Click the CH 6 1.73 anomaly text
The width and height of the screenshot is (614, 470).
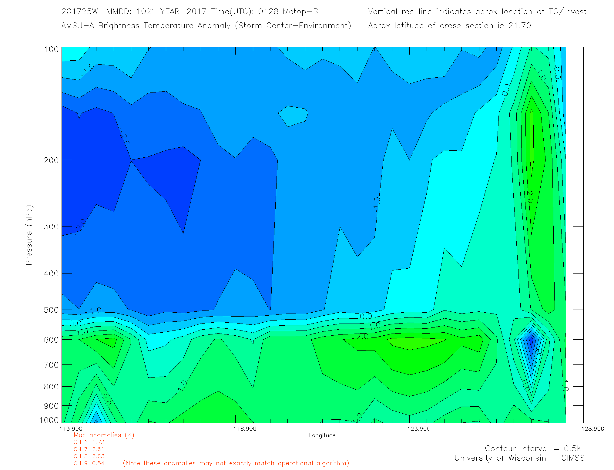89,442
